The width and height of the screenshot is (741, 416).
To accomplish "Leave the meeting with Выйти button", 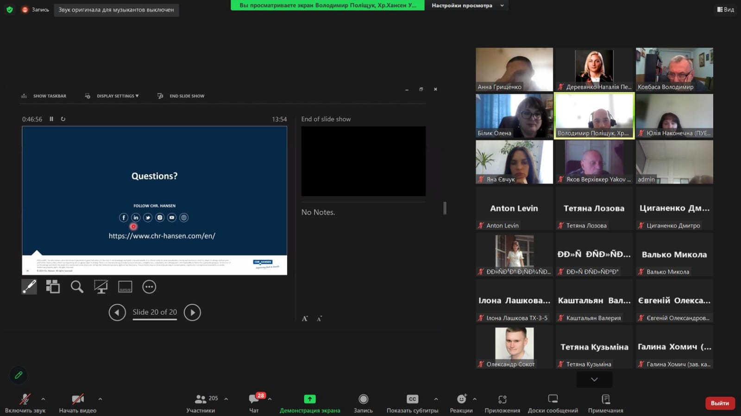I will (x=720, y=403).
